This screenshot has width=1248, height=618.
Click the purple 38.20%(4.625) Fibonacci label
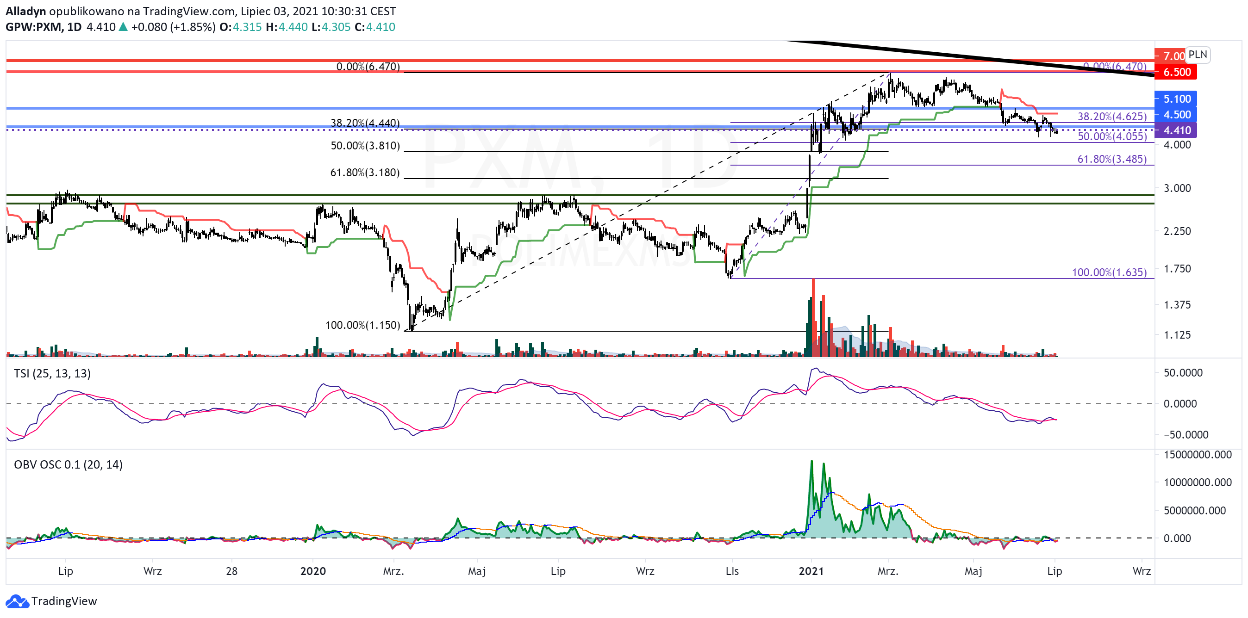[x=1112, y=117]
